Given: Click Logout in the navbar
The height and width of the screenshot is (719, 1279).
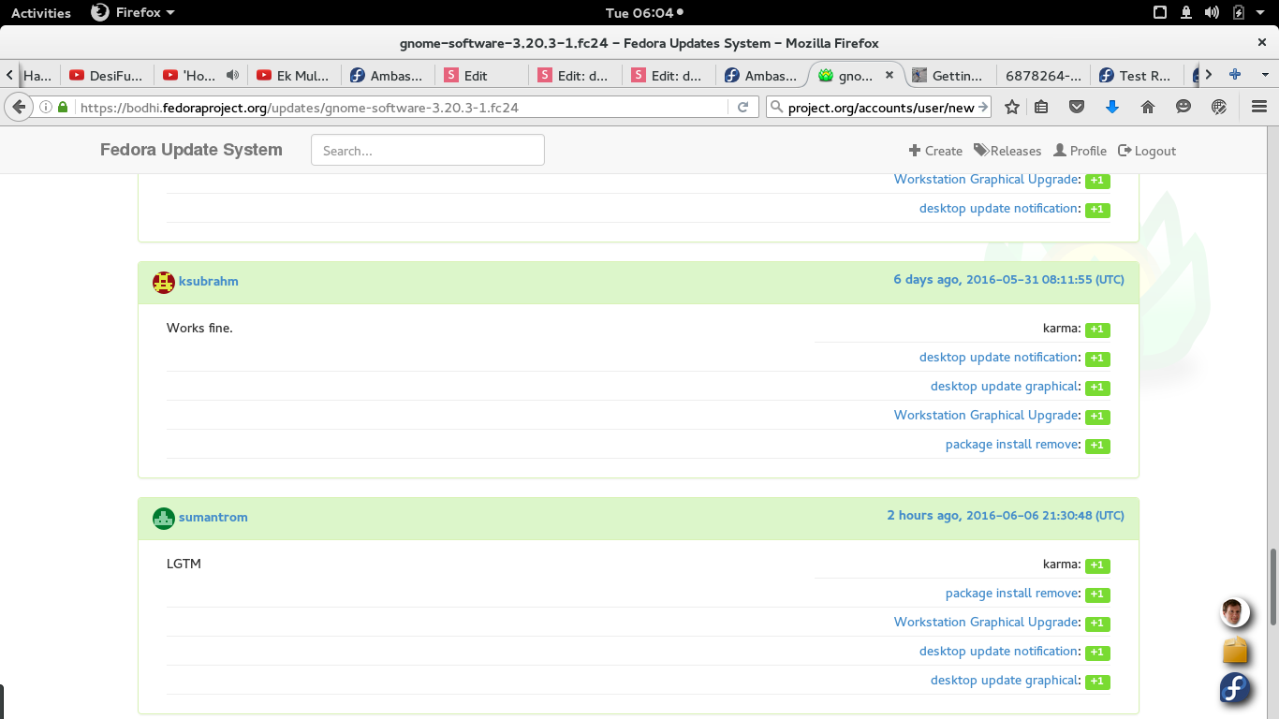Looking at the screenshot, I should pyautogui.click(x=1147, y=151).
